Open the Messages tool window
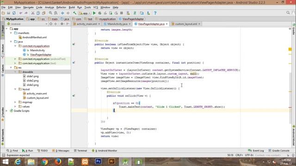 point(61,151)
